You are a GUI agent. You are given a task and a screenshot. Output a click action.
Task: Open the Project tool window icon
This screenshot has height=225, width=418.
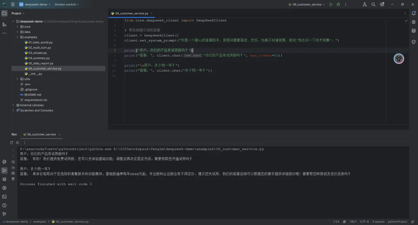coord(4,13)
